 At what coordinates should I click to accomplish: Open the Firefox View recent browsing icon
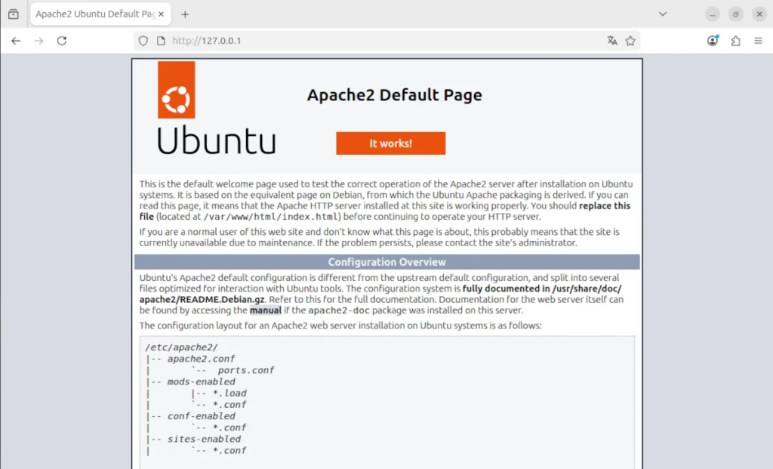(14, 14)
